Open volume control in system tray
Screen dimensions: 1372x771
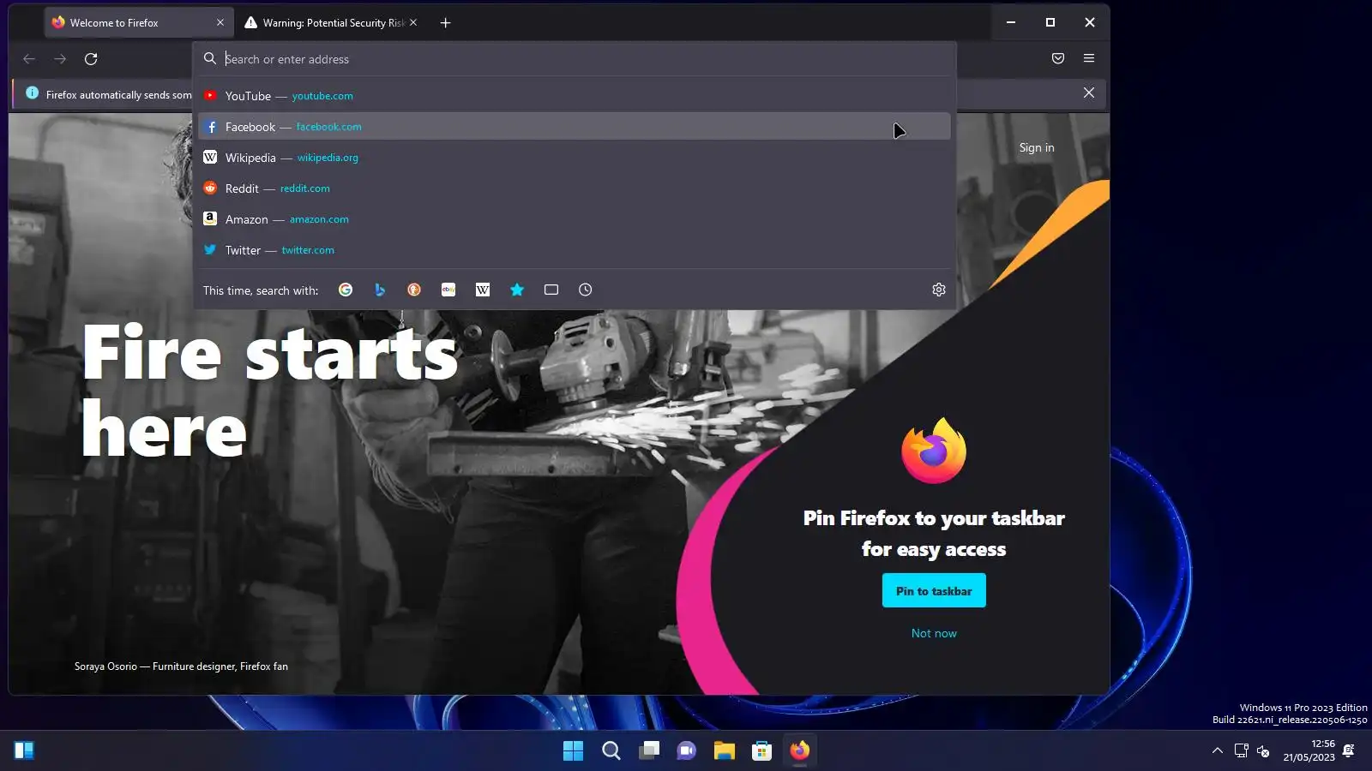1263,750
